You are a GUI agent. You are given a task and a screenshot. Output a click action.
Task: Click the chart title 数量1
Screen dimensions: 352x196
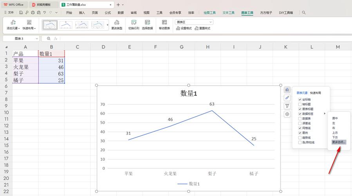tap(189, 93)
